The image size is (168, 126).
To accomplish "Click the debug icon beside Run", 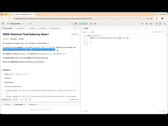I will coord(72,24).
